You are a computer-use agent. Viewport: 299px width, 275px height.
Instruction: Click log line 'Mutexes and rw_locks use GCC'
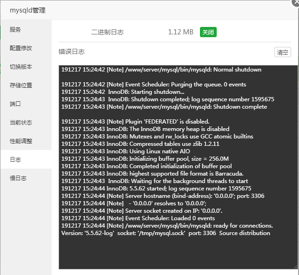157,137
